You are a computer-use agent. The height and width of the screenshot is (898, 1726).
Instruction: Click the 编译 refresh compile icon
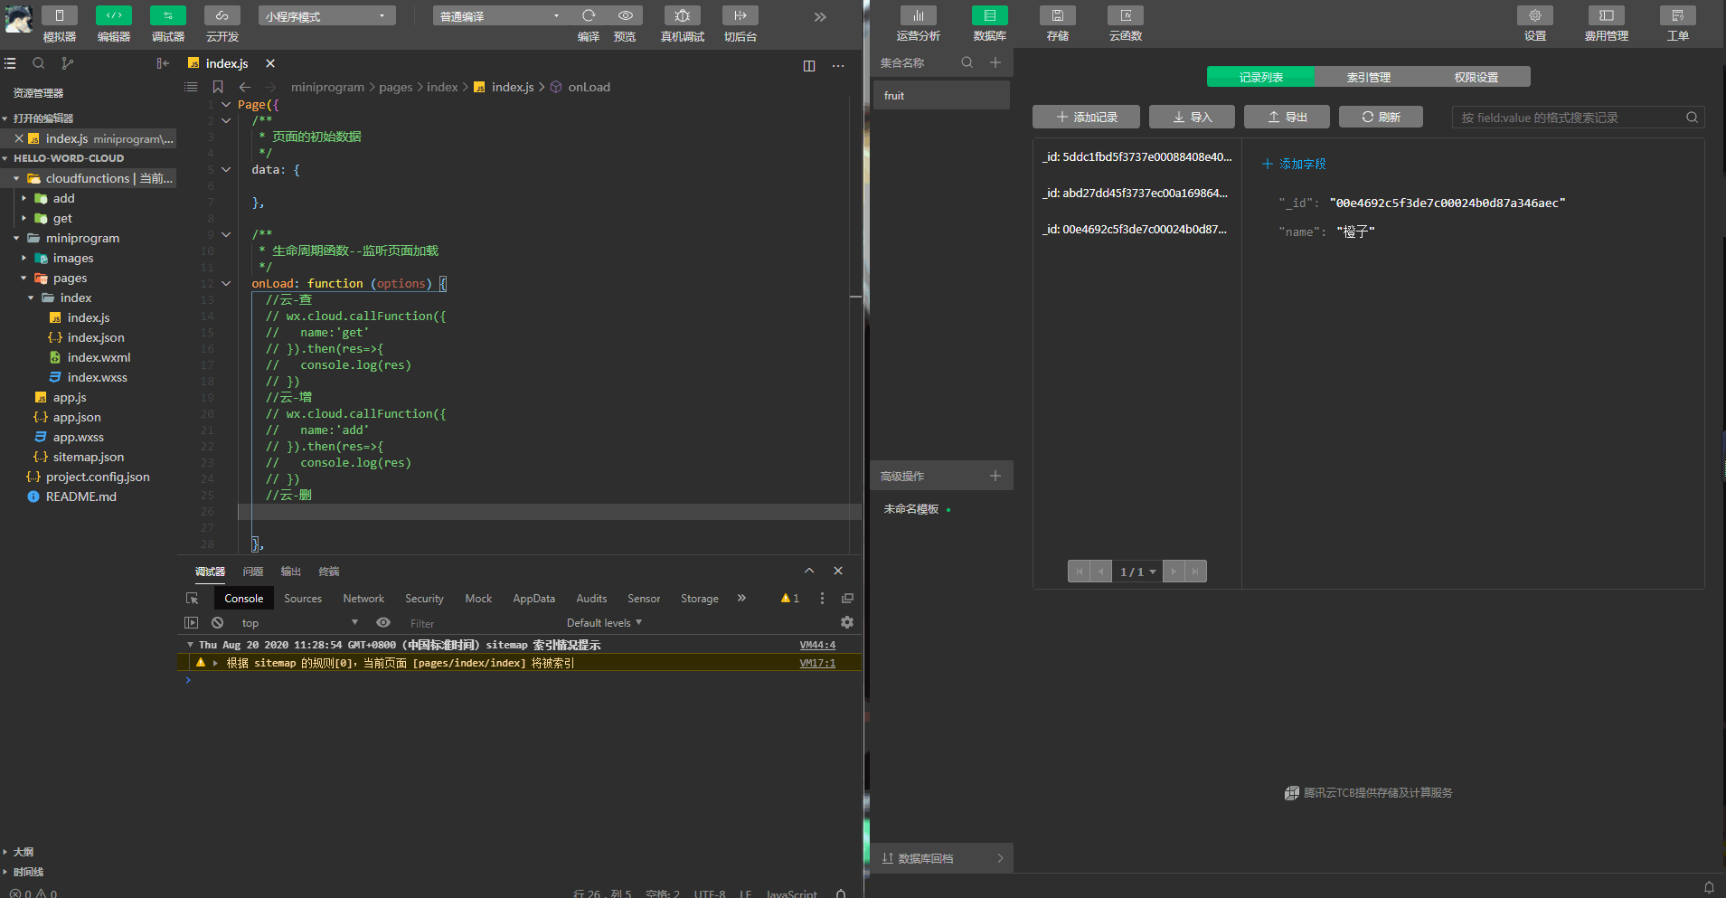click(589, 15)
